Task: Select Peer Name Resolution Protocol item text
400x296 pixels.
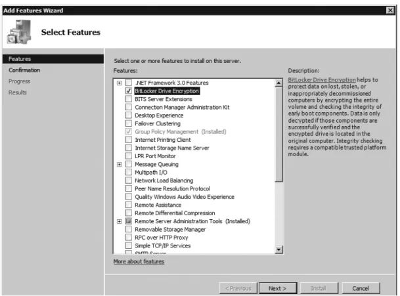Action: 172,189
